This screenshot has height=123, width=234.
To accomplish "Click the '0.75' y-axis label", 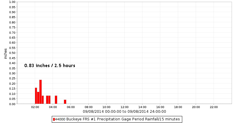I will (x=12, y=27).
